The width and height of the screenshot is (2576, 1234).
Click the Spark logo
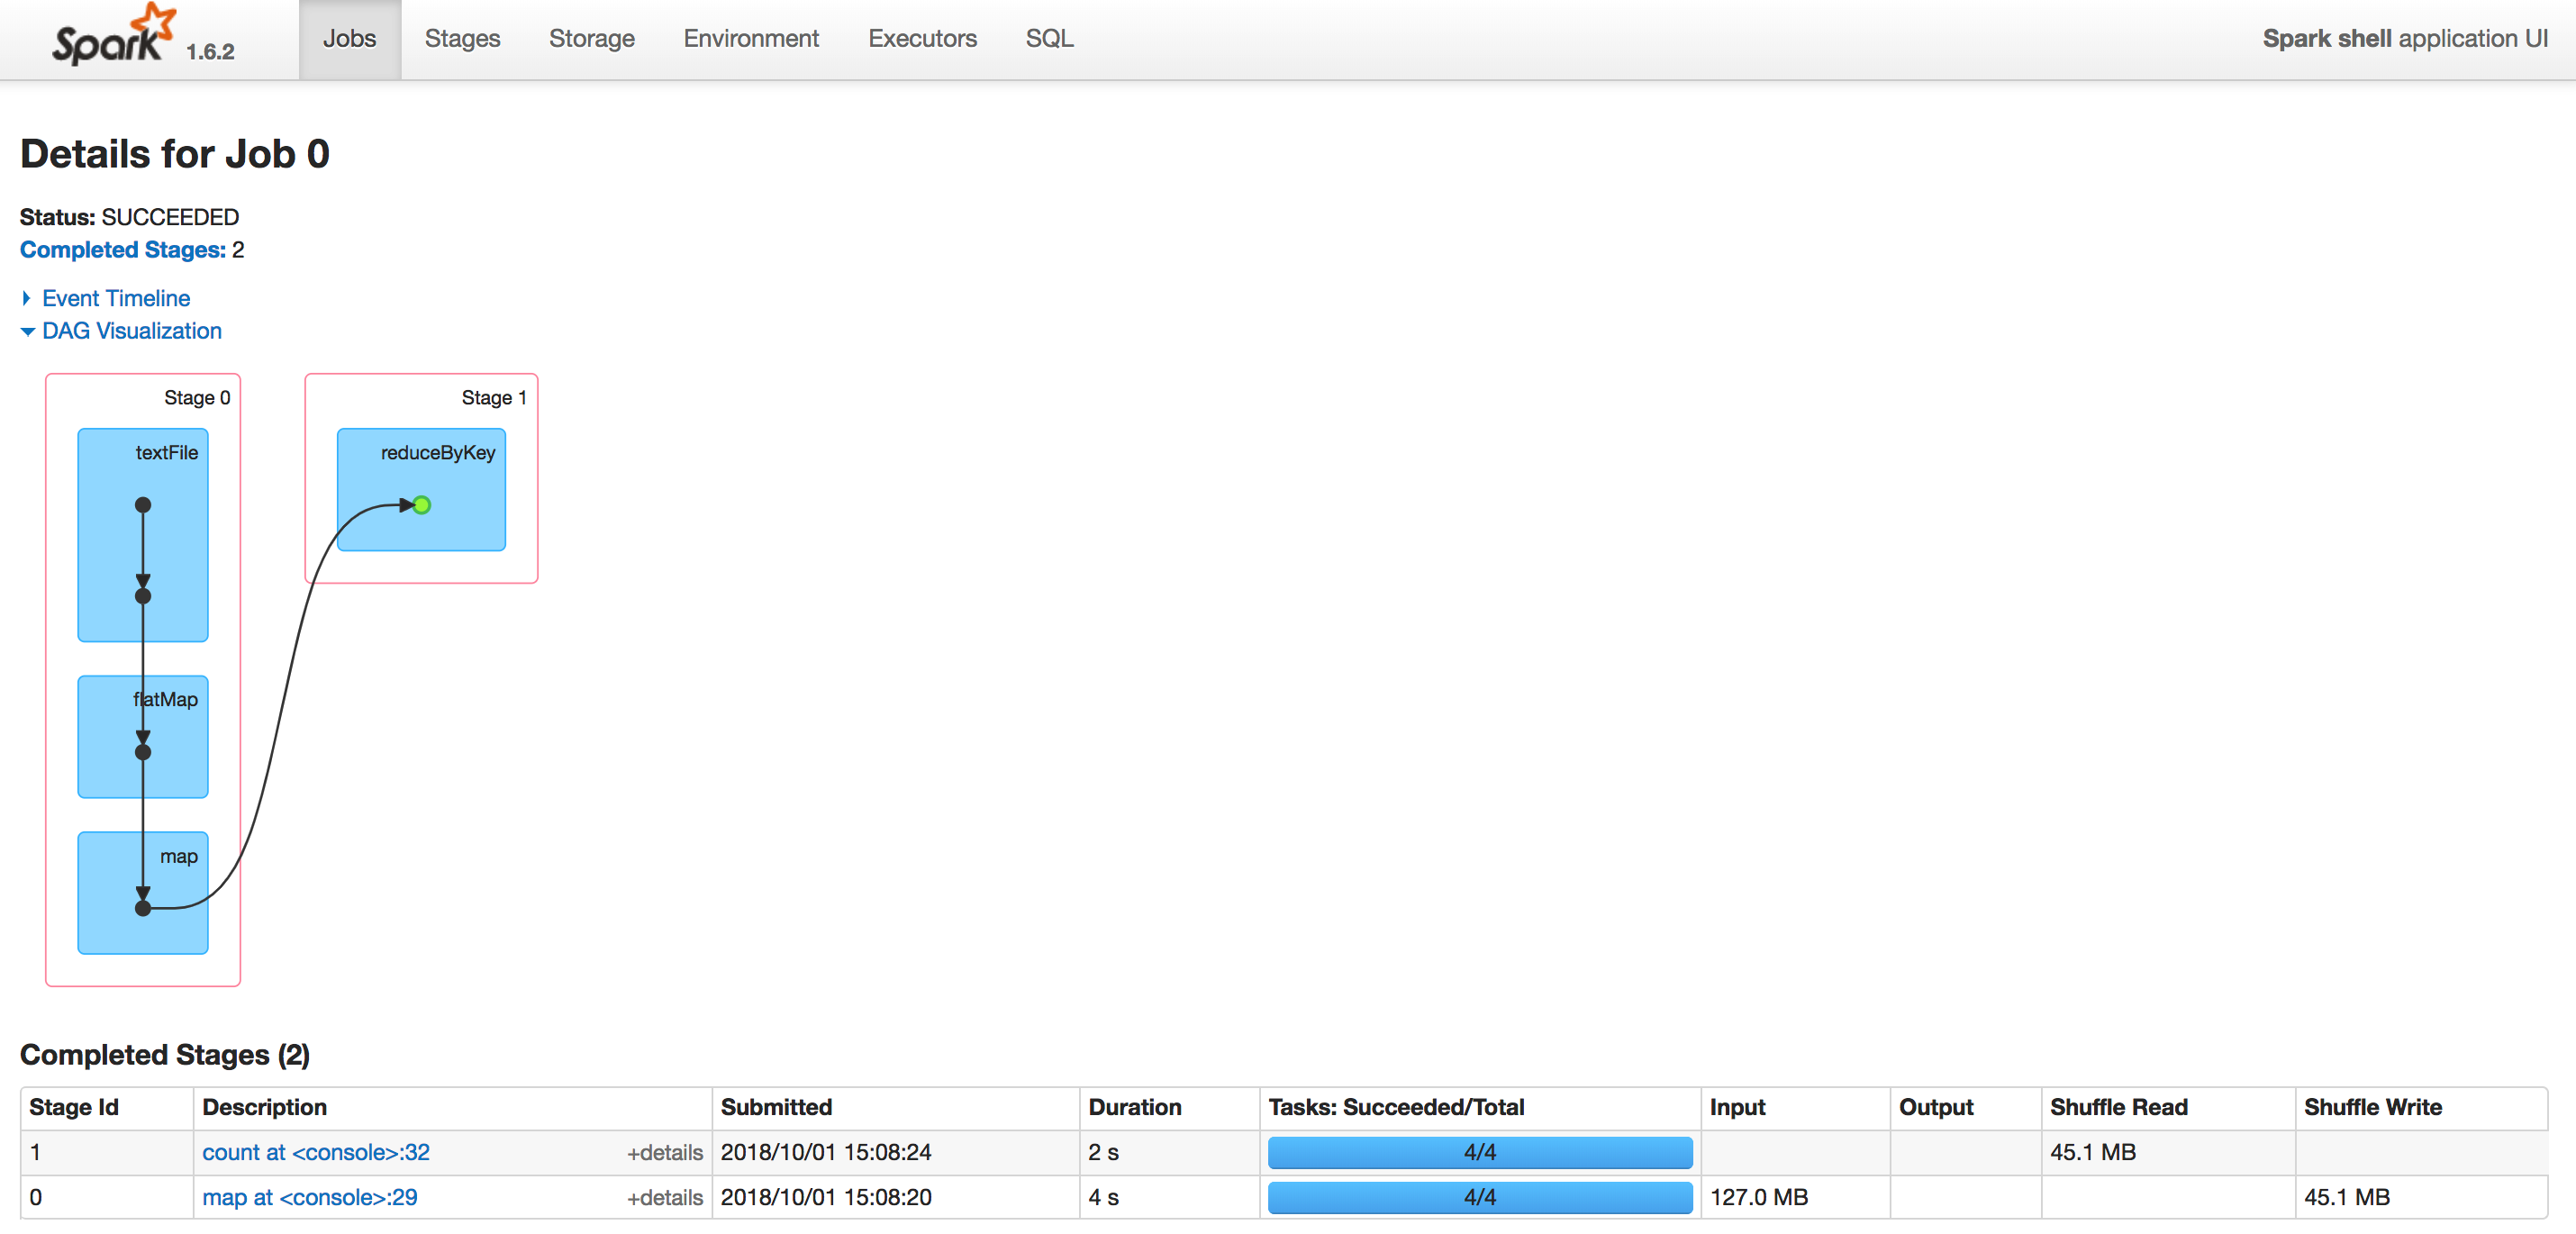(114, 36)
